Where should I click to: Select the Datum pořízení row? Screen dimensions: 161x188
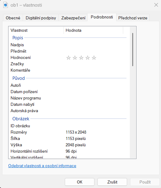click(x=67, y=92)
